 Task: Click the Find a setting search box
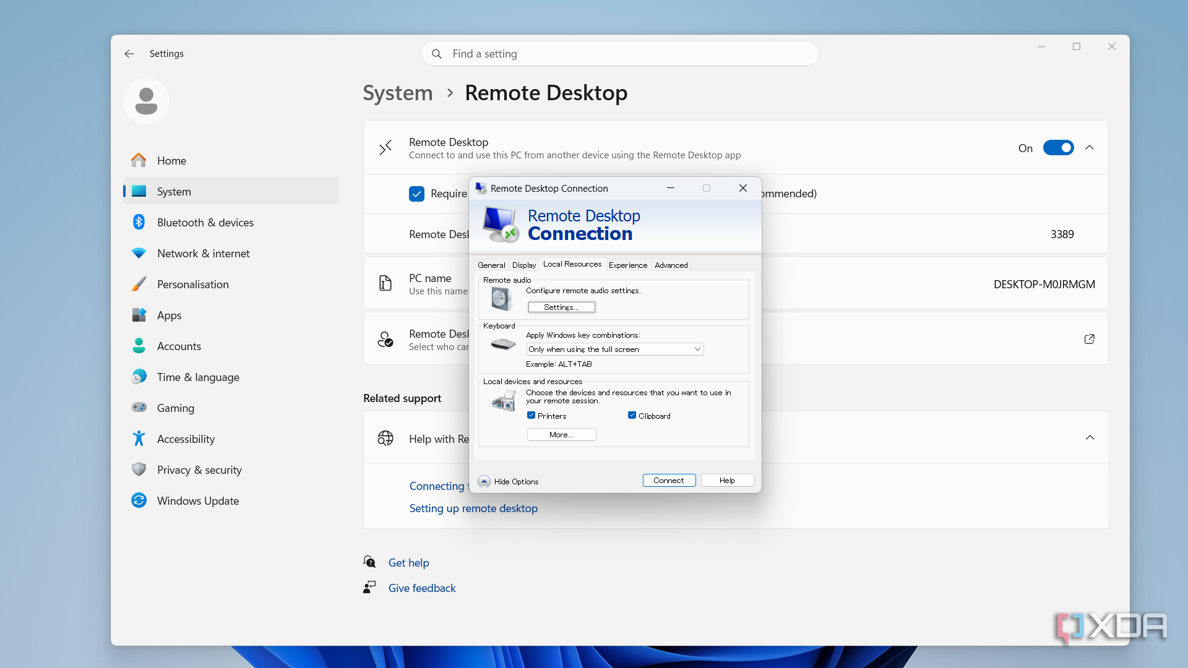pos(620,54)
